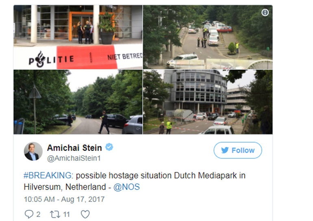Follow Amichai Stein
This screenshot has width=313, height=221.
(x=238, y=150)
